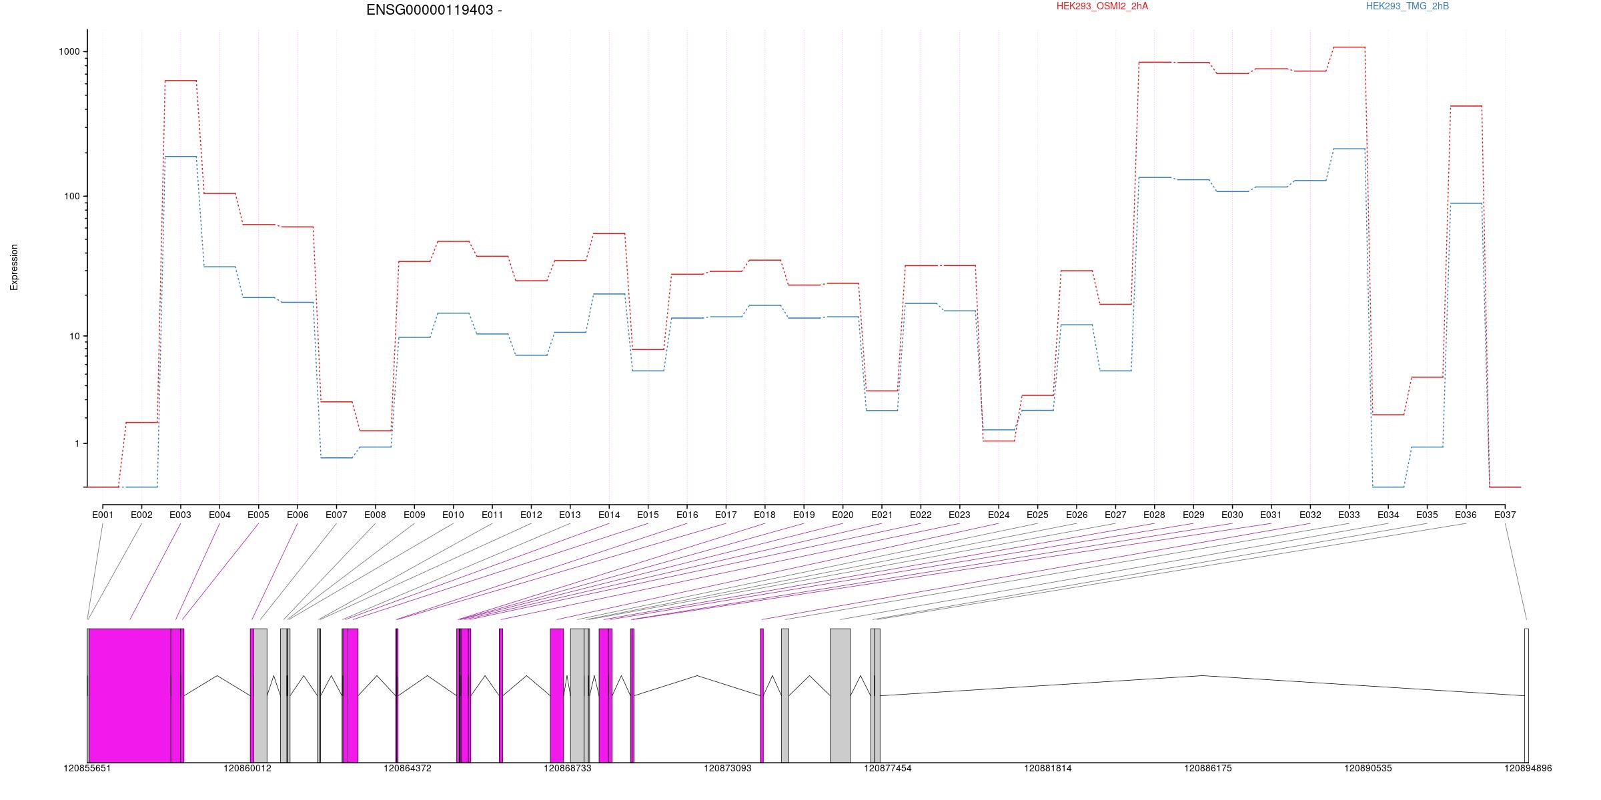Click exon label E033

click(1349, 515)
